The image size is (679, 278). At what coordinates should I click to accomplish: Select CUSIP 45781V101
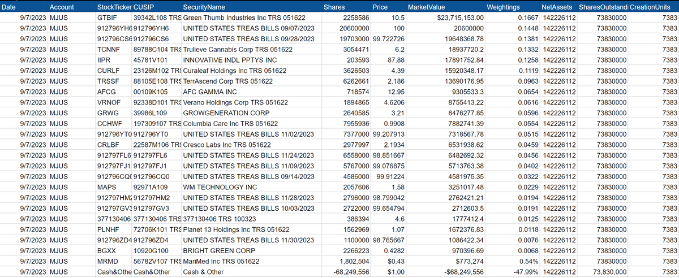150,60
